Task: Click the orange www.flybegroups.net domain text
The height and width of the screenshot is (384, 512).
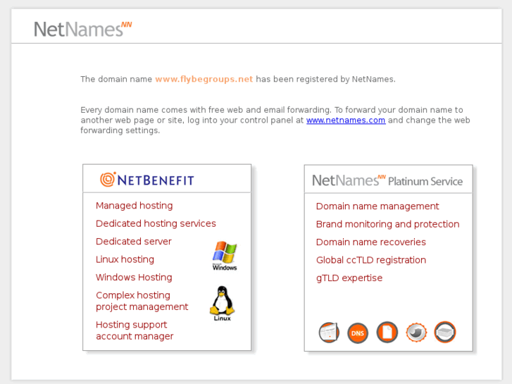Action: pyautogui.click(x=204, y=79)
